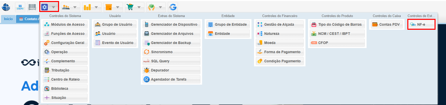This screenshot has height=105, width=446.
Task: Click the illi globe logo icon
Action: [6, 7]
